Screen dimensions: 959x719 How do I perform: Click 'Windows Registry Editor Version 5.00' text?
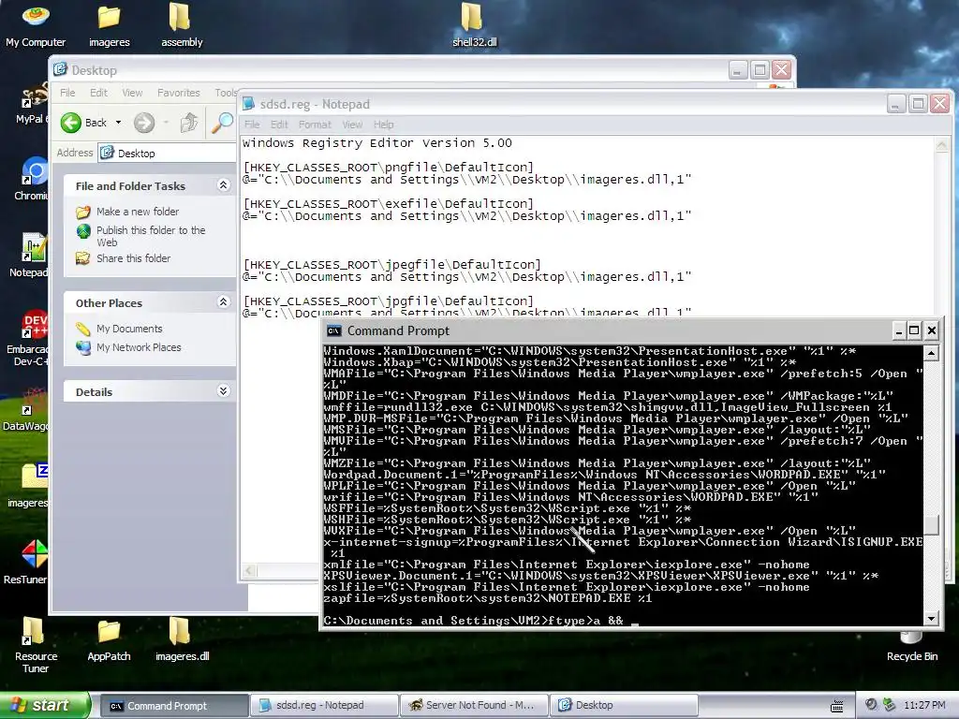coord(376,143)
